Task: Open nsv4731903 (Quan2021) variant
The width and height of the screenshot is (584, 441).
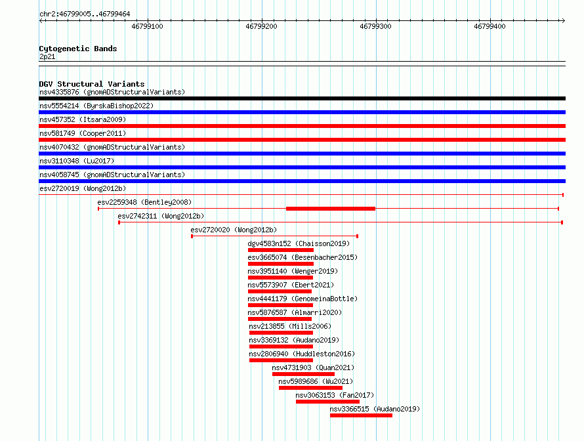Action: pyautogui.click(x=313, y=367)
